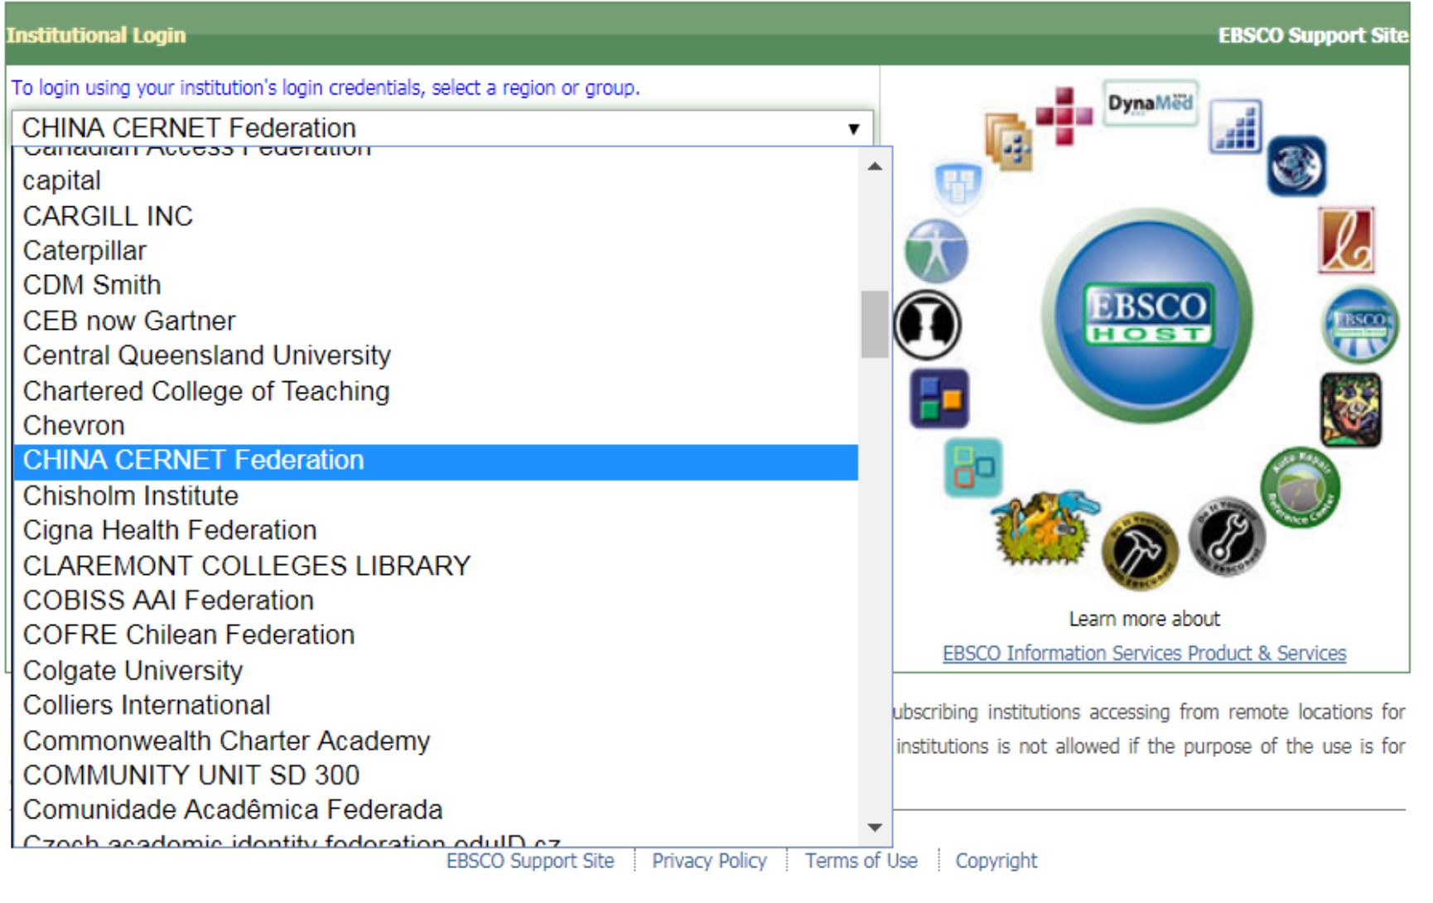Open the Terms of Use footer link
The height and width of the screenshot is (903, 1433).
coord(861,862)
